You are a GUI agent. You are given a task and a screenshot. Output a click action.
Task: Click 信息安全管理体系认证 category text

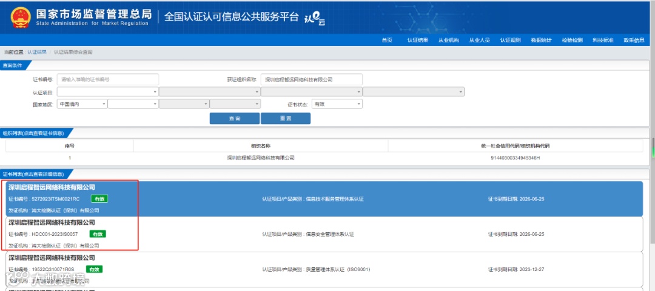tap(330, 234)
